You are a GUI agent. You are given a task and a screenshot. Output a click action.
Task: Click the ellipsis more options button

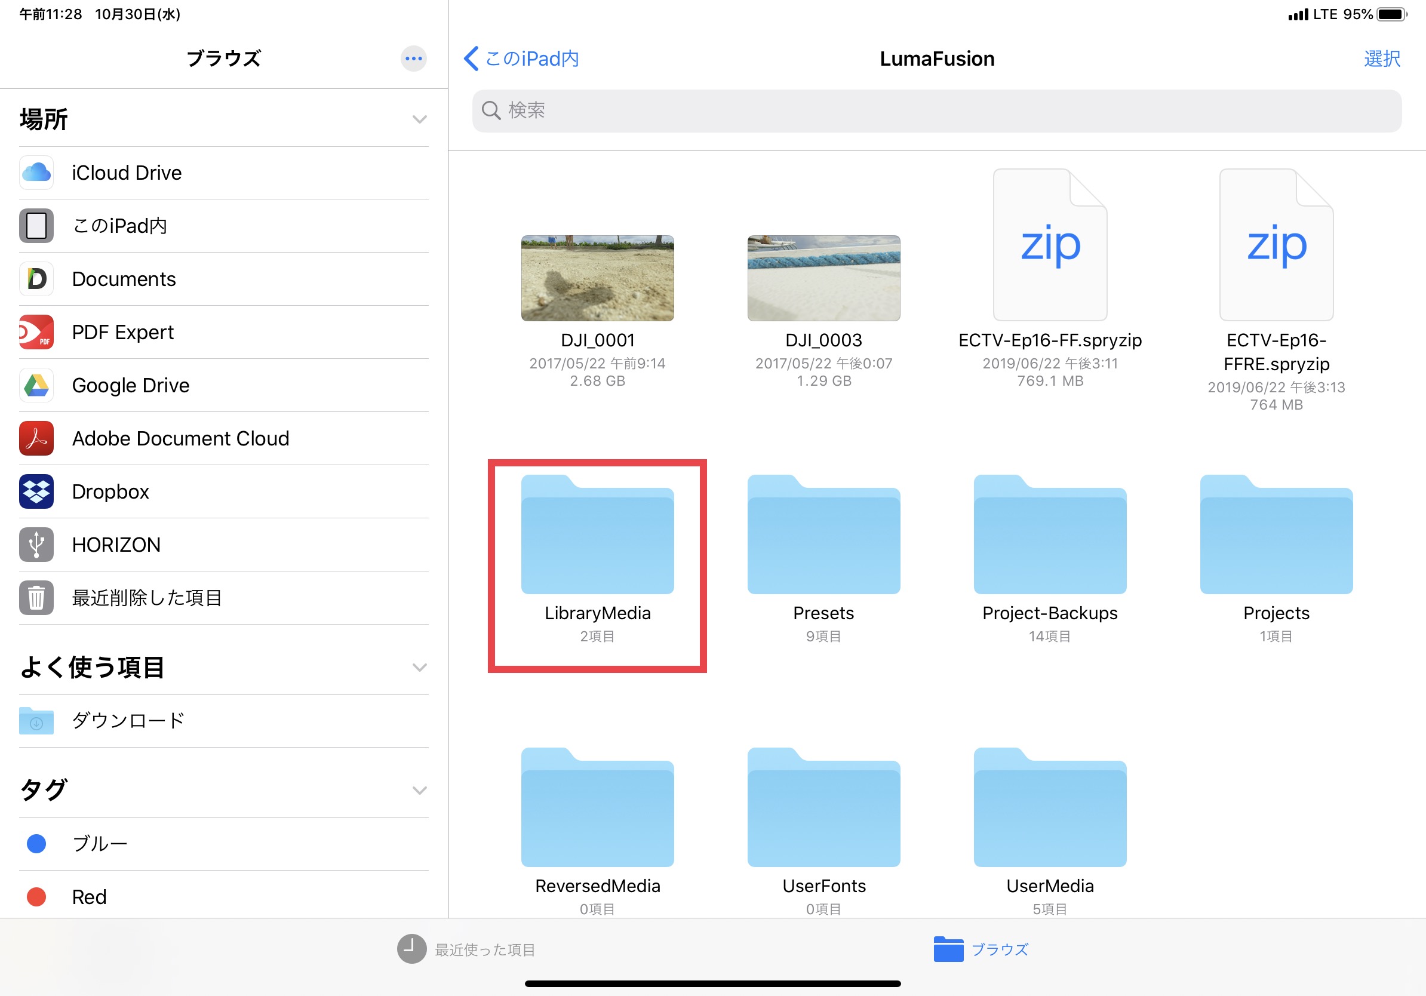(413, 59)
